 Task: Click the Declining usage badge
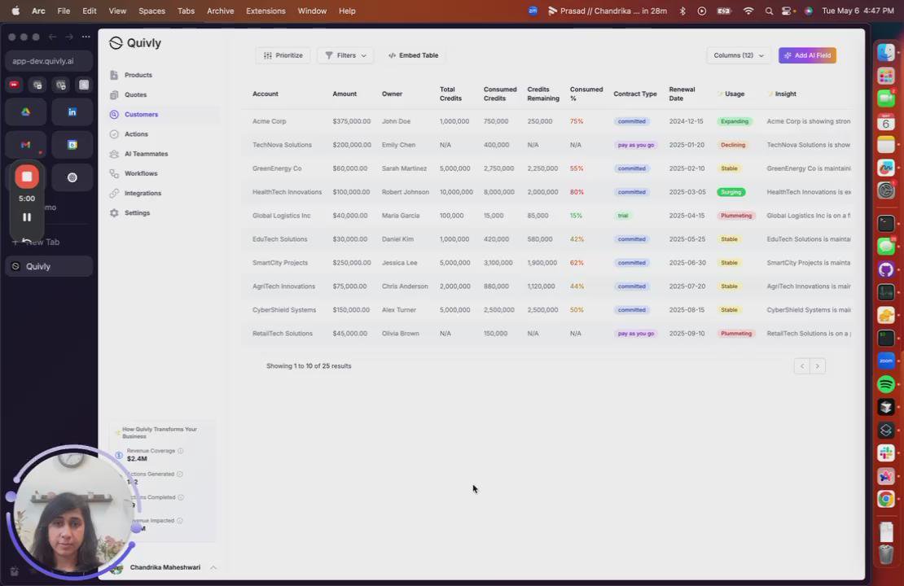733,145
